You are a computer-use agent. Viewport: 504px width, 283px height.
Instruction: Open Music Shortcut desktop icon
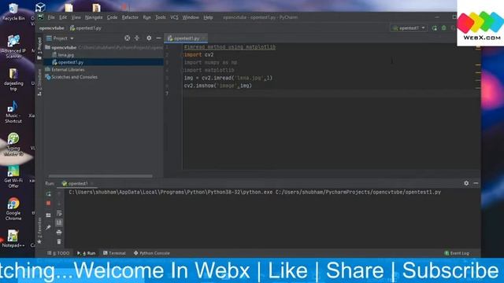point(13,112)
